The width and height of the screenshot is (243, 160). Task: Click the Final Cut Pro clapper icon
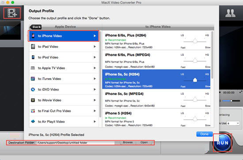(x=33, y=111)
